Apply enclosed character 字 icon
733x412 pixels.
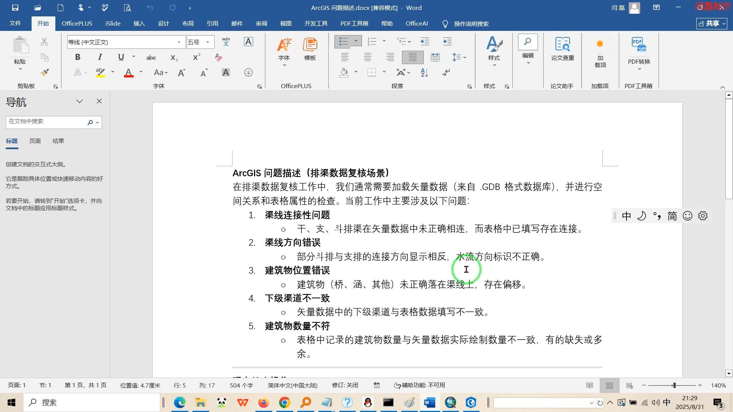tap(248, 72)
